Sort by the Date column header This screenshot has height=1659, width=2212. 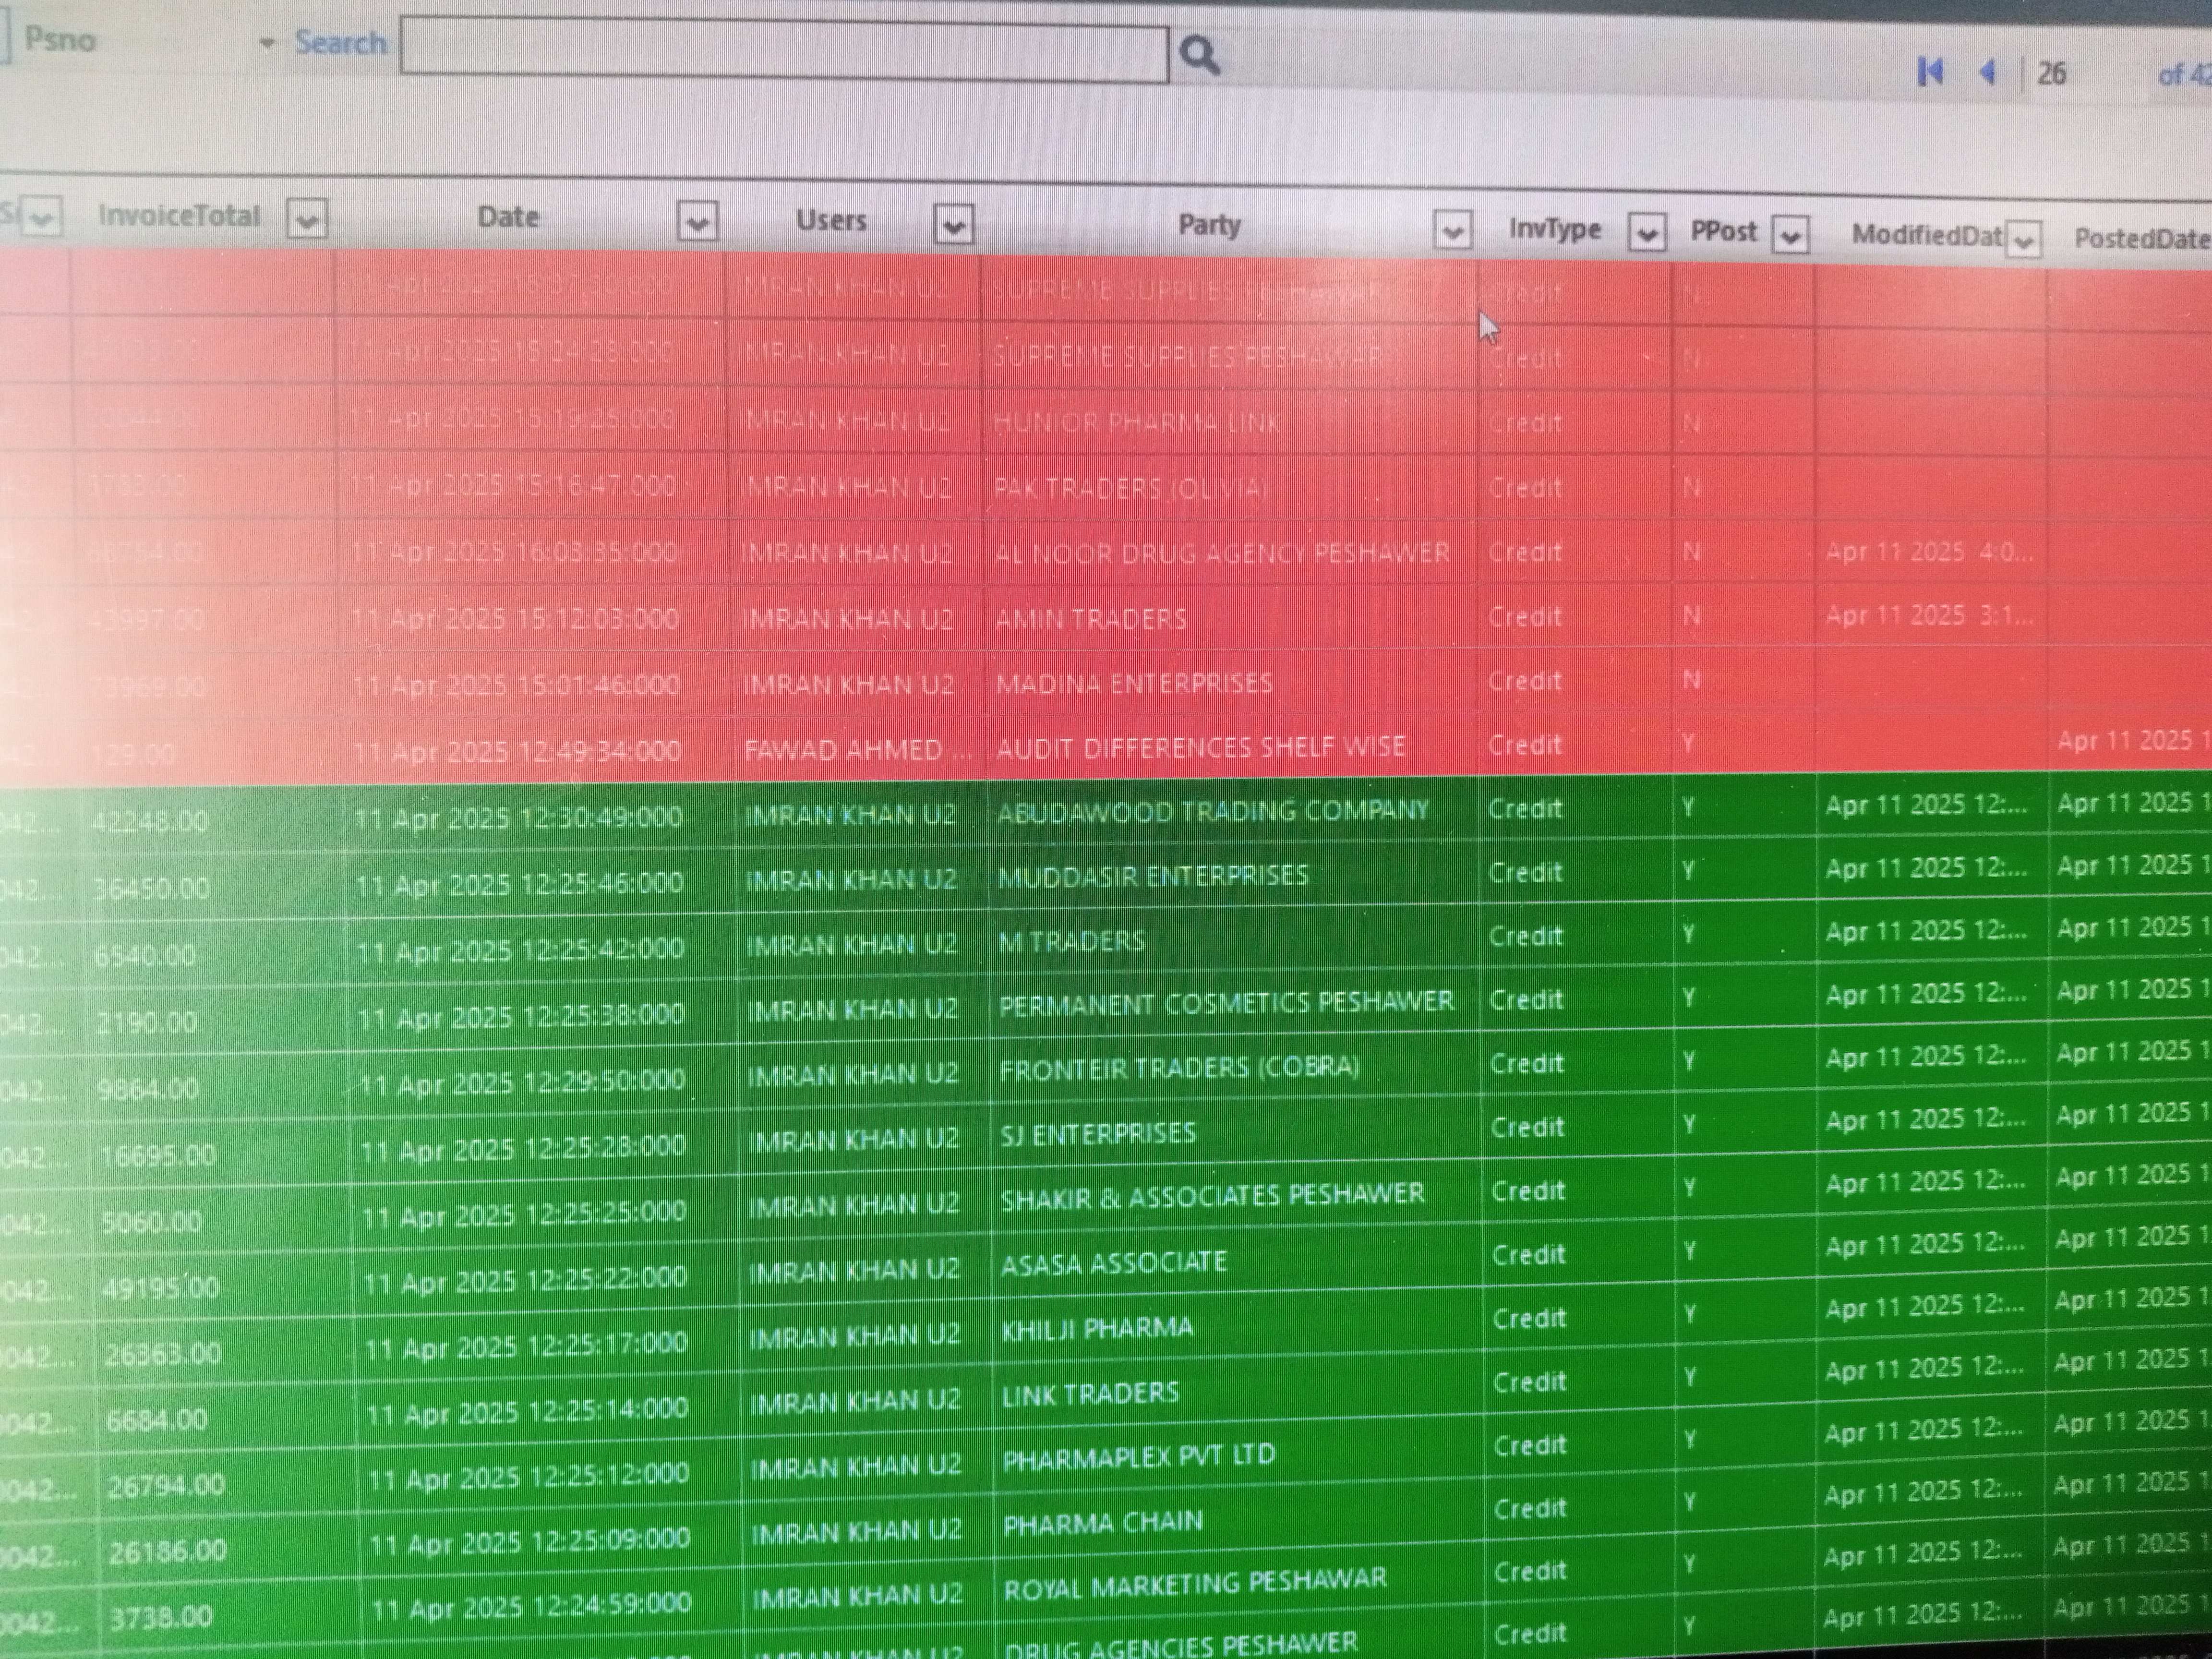[x=508, y=217]
